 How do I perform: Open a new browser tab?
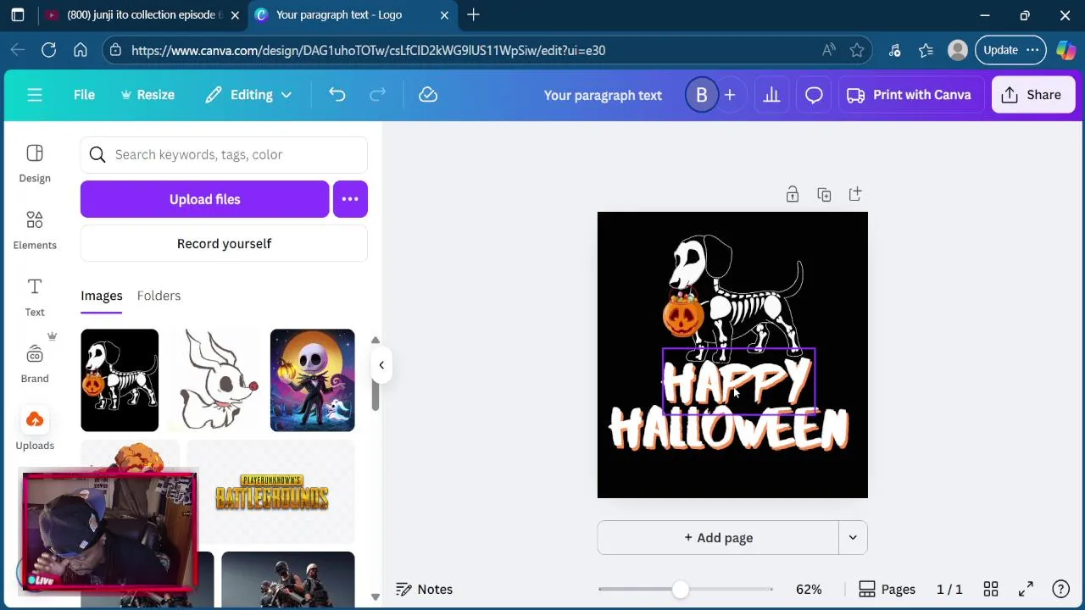click(473, 15)
